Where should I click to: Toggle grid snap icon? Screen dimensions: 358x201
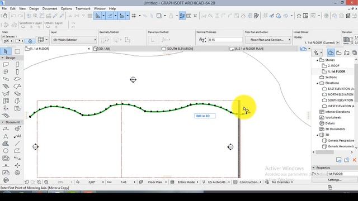pos(134,16)
